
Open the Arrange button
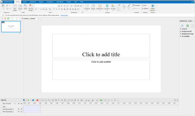(113, 7)
